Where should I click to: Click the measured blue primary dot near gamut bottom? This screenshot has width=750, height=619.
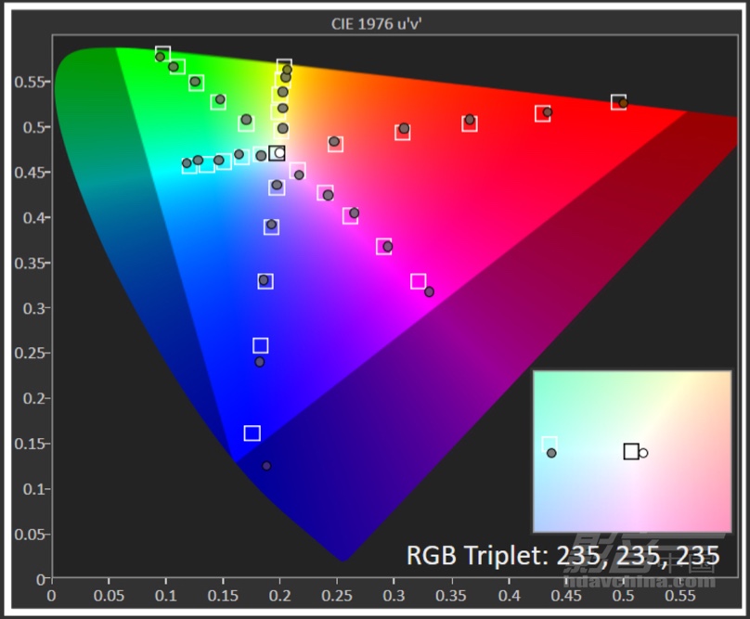(266, 466)
